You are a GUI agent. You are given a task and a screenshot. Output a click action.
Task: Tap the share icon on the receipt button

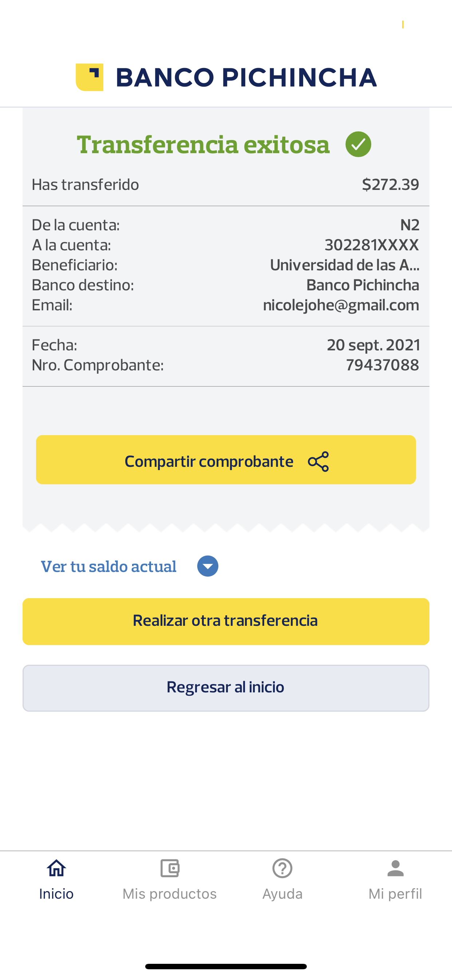318,461
